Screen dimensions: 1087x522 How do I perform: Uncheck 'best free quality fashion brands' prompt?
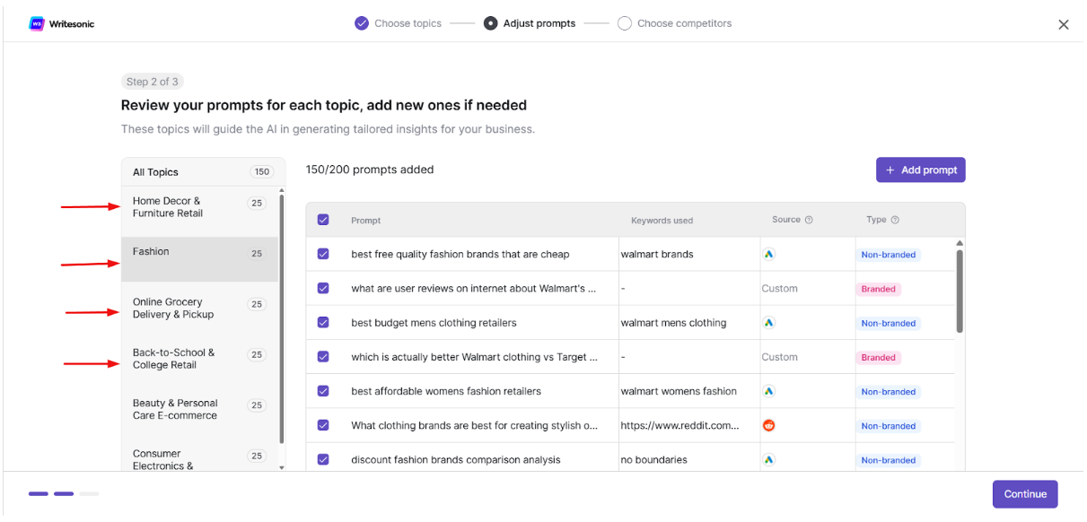pyautogui.click(x=323, y=255)
